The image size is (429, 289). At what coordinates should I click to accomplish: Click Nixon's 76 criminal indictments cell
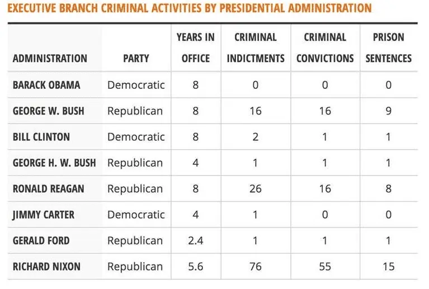pyautogui.click(x=256, y=266)
